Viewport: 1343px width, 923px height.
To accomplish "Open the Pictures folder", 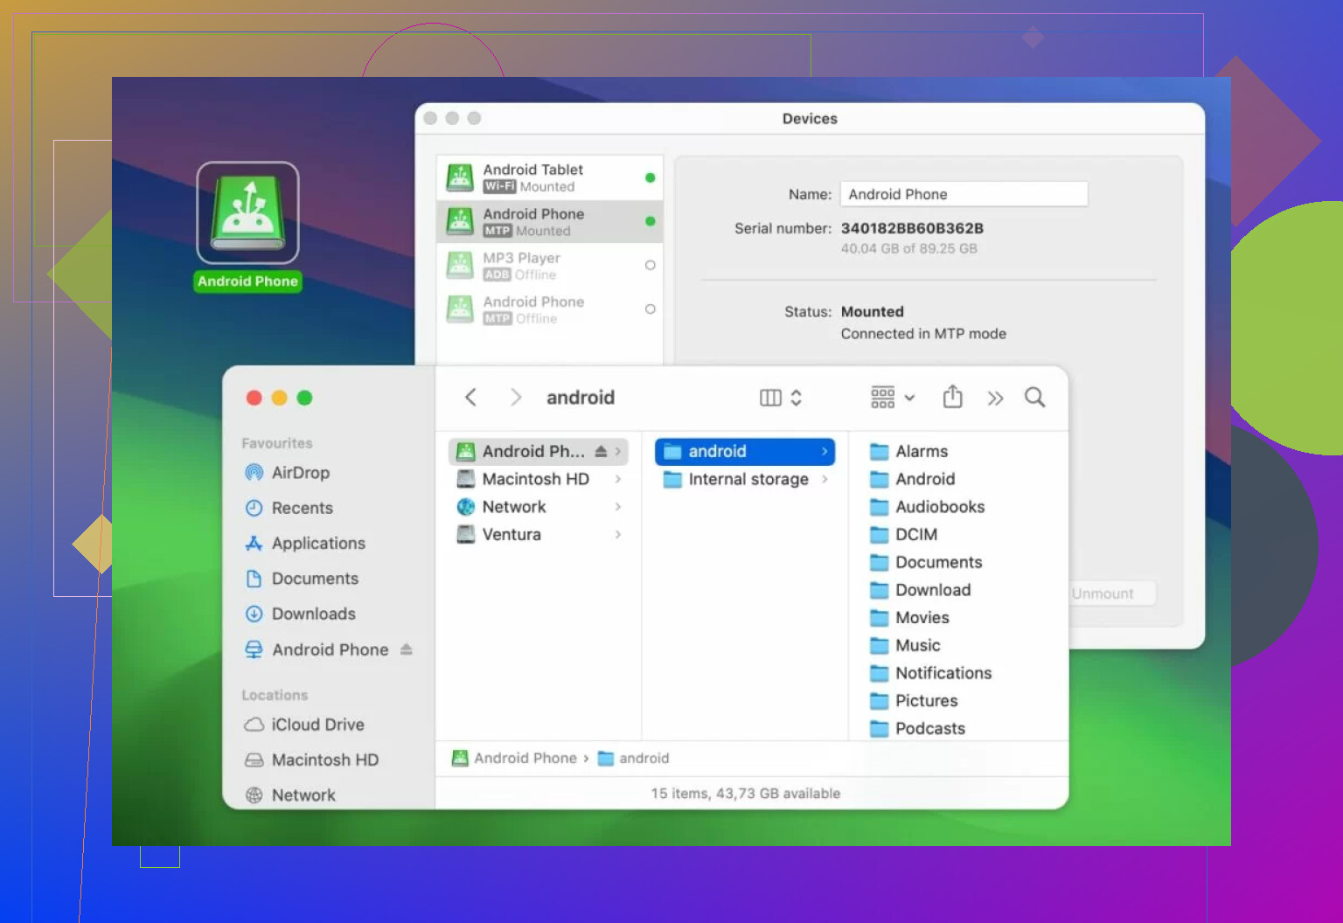I will click(915, 701).
